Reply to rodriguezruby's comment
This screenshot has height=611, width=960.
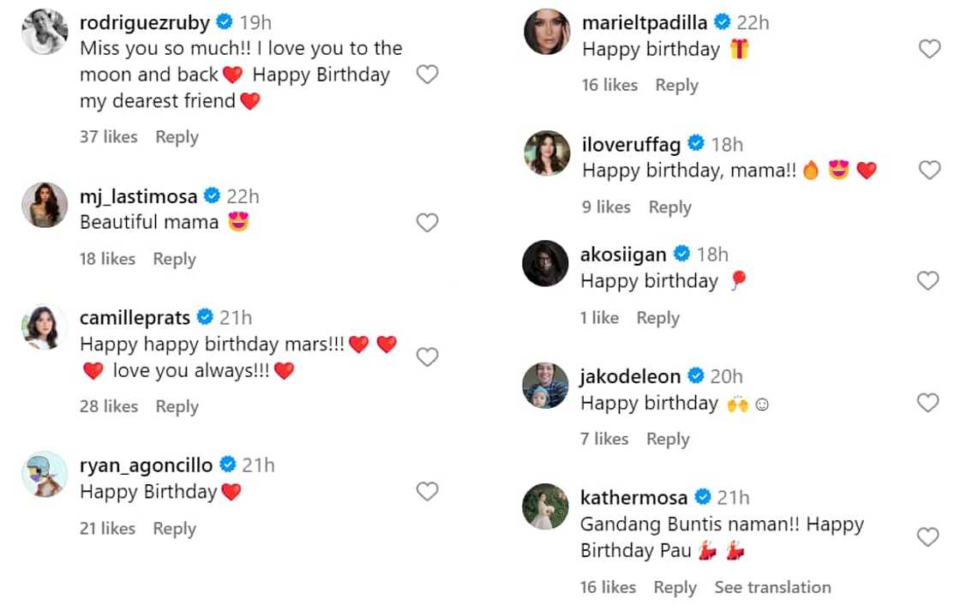(x=177, y=137)
